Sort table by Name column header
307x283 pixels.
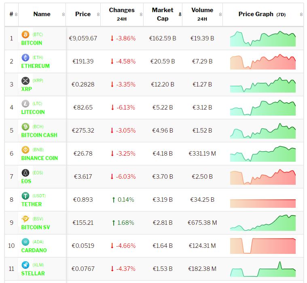coord(42,14)
